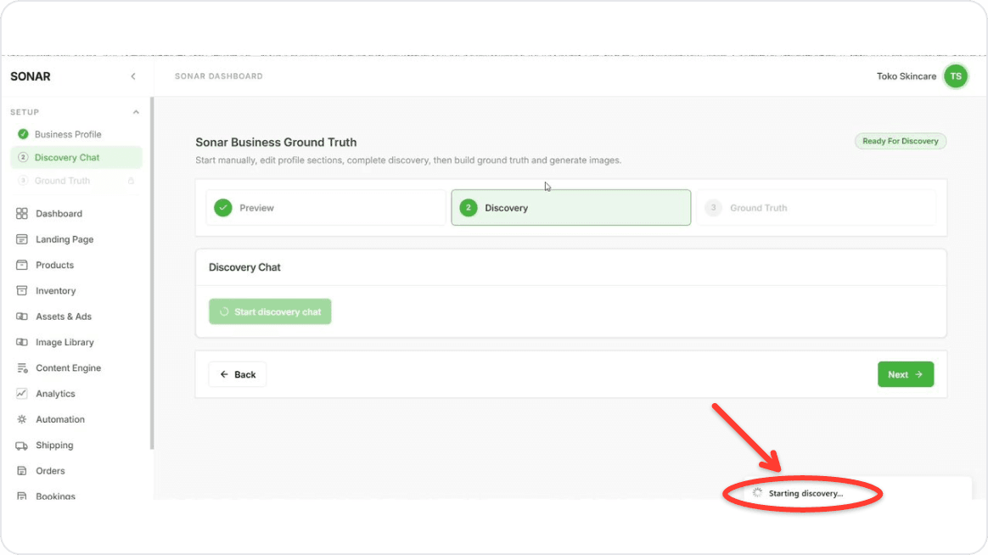
Task: Click the Orders icon in sidebar
Action: point(22,471)
